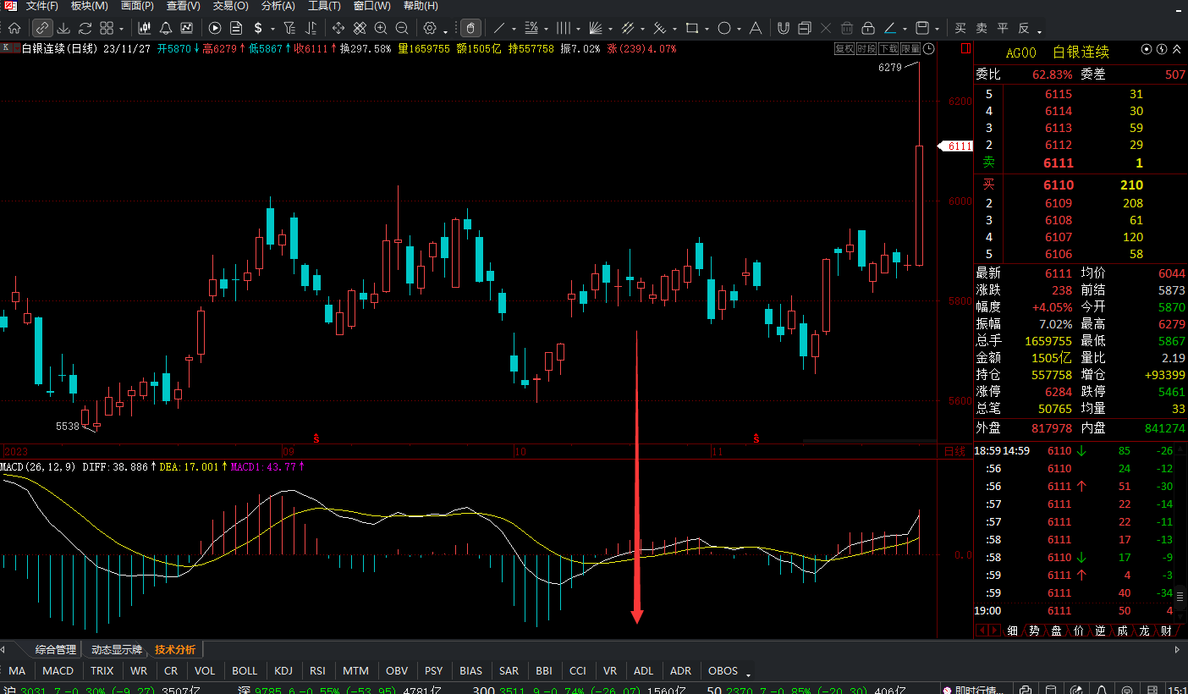1188x694 pixels.
Task: Click the sort arrows icon
Action: [311, 28]
